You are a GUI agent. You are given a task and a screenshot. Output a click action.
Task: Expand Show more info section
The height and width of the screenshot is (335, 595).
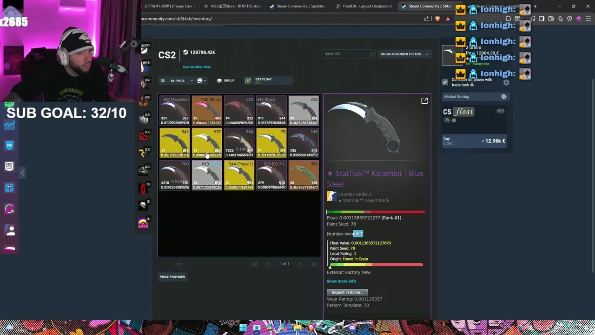[341, 281]
